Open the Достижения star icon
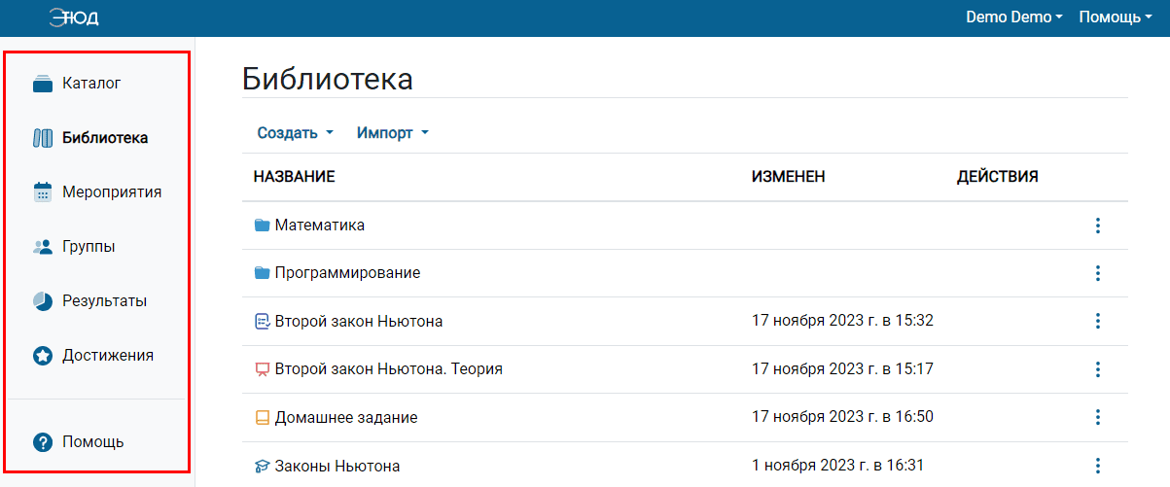Image resolution: width=1170 pixels, height=487 pixels. pyautogui.click(x=42, y=356)
